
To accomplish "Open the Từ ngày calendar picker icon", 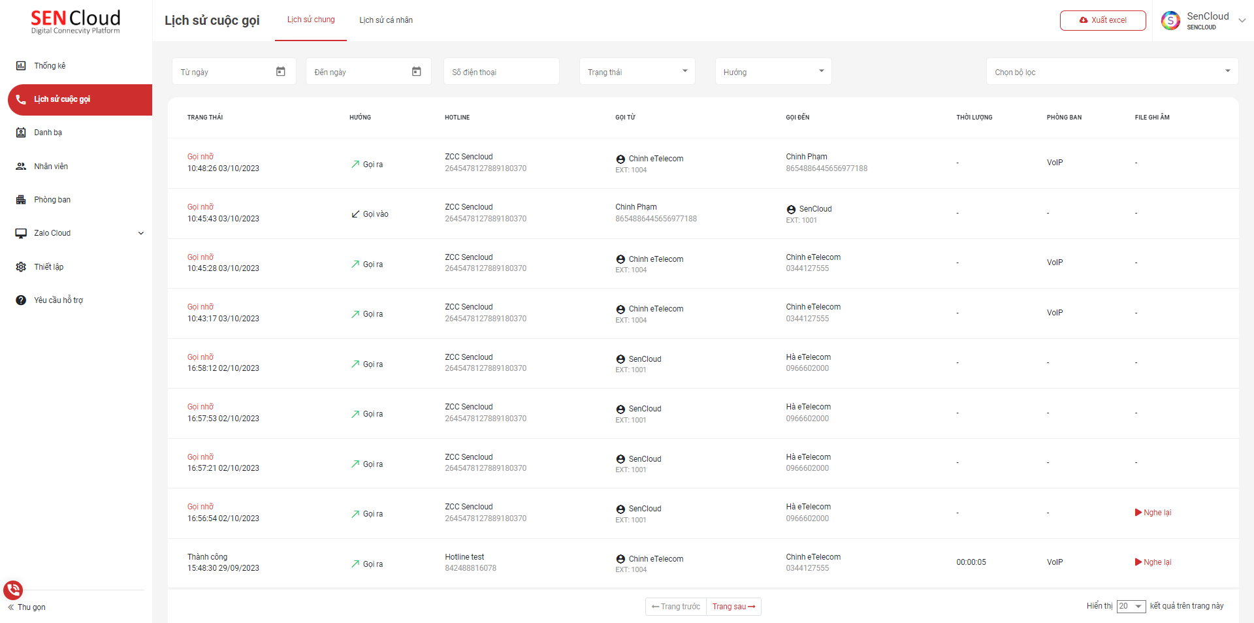I will 281,72.
